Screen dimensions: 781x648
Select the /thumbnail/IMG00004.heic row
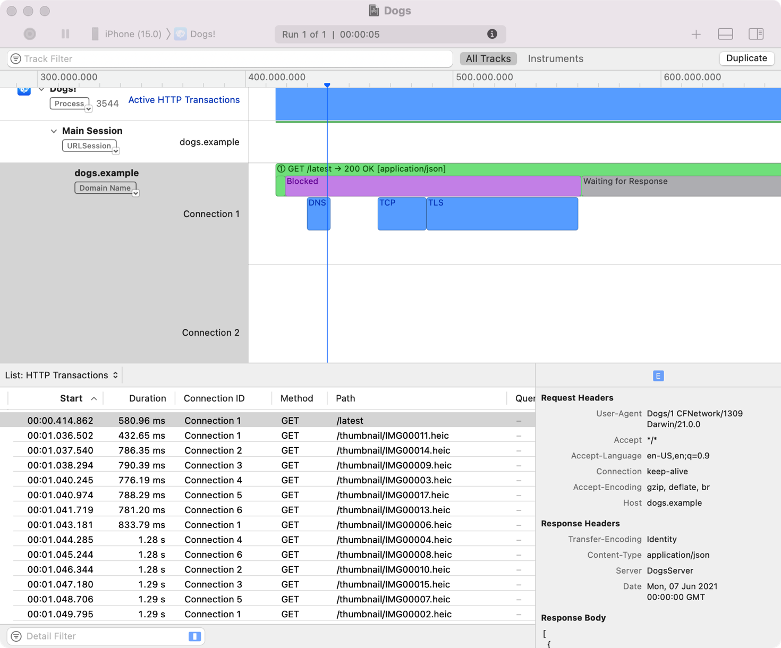pos(268,539)
